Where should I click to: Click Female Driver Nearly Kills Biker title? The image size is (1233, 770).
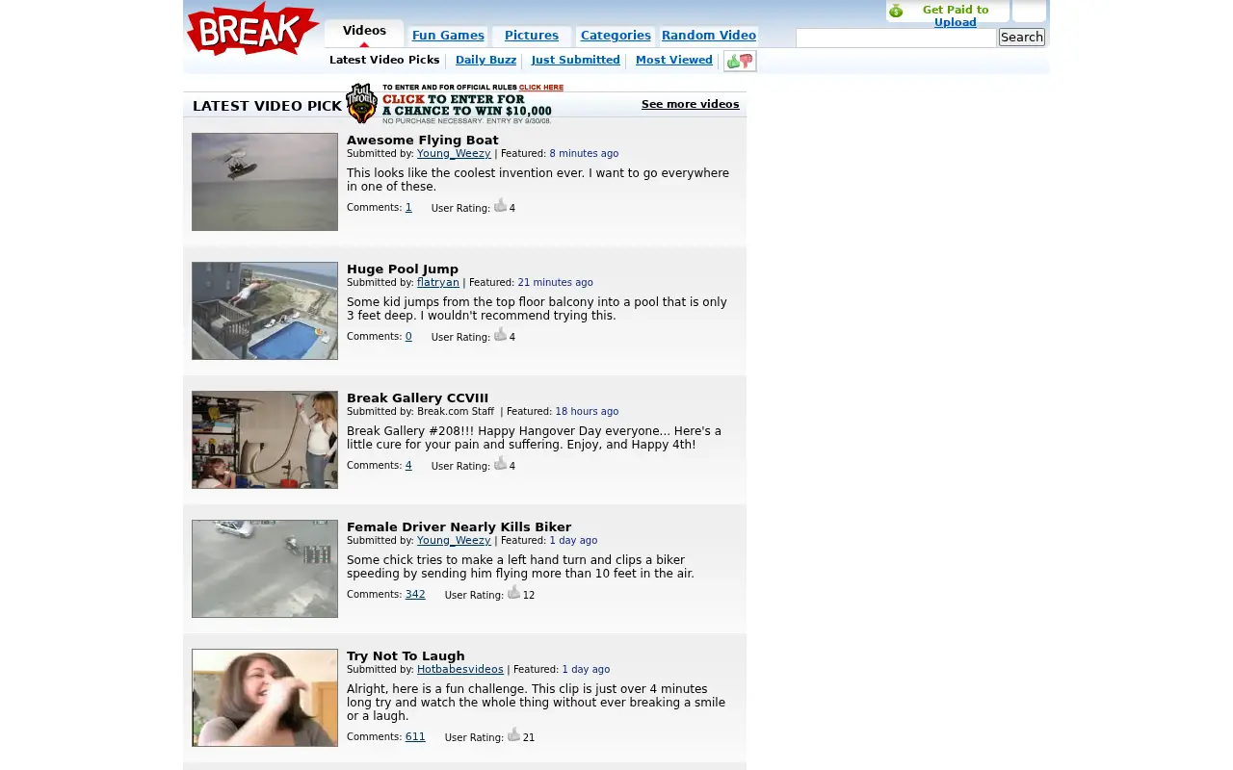[459, 527]
